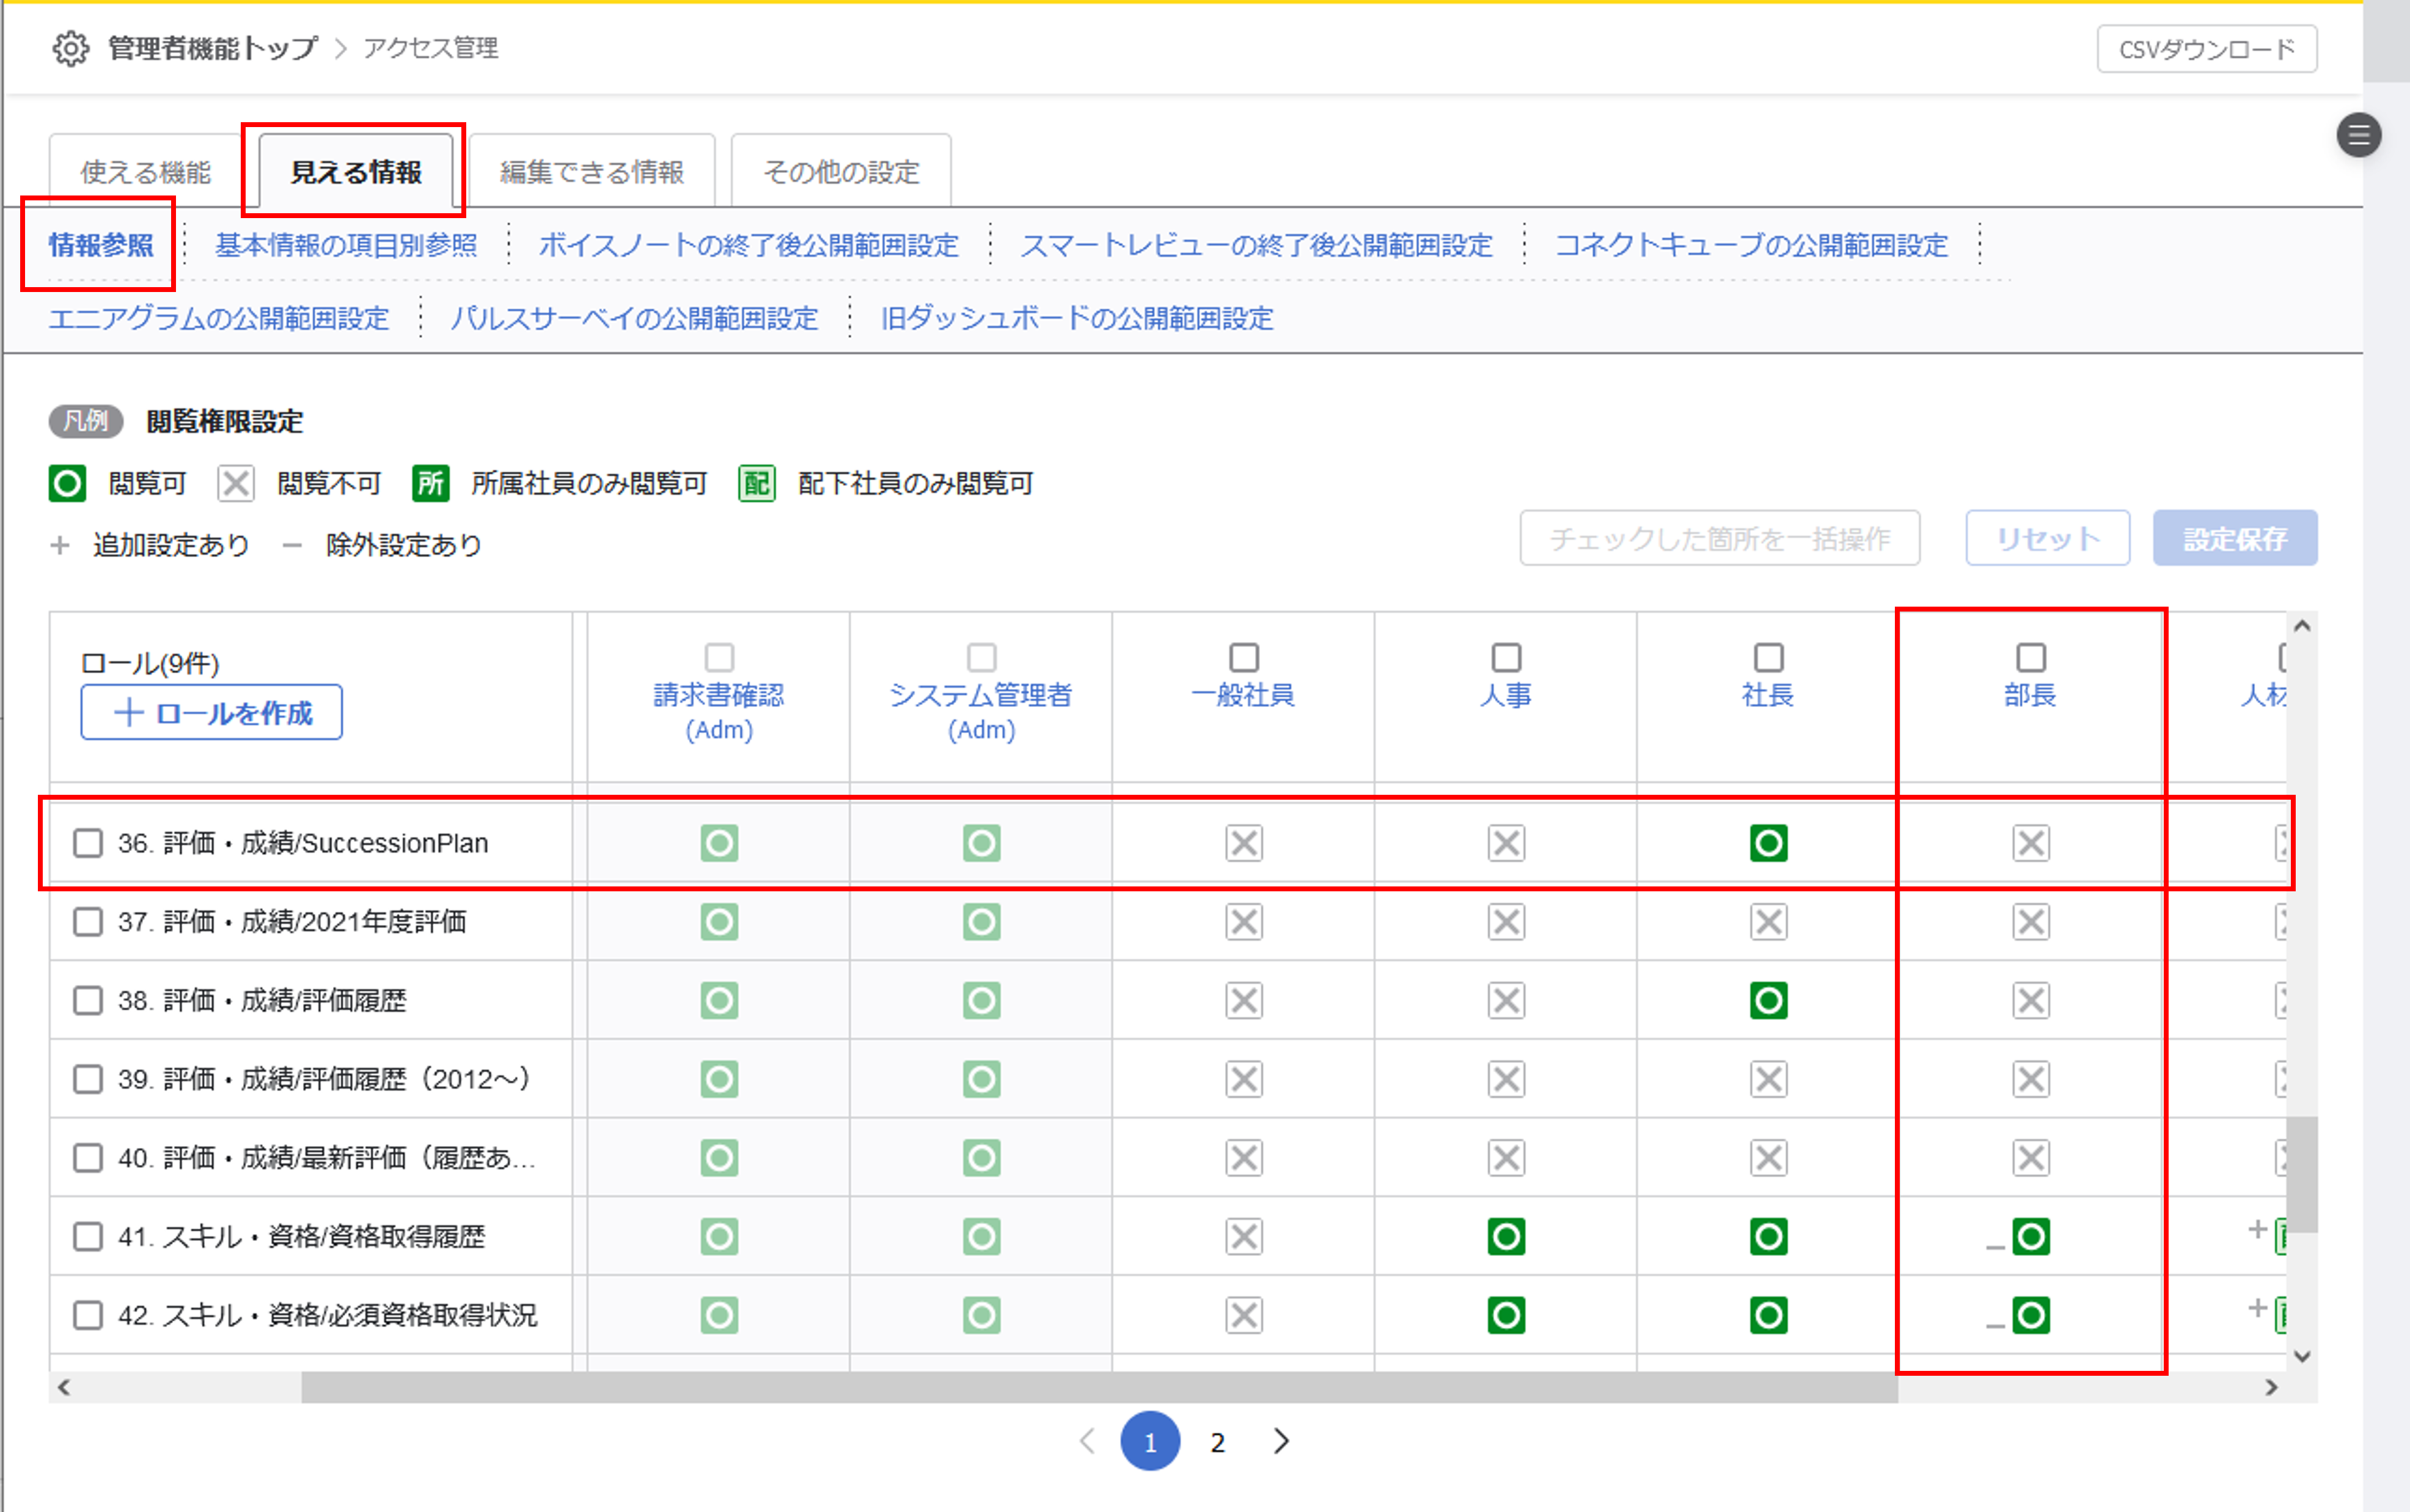Go to page 2 of the table

tap(1217, 1442)
